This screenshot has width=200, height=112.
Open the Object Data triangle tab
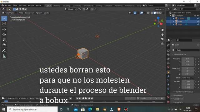tap(168, 93)
